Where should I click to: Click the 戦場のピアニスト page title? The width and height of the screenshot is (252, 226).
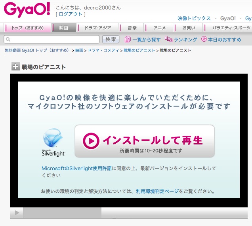[x=44, y=67]
